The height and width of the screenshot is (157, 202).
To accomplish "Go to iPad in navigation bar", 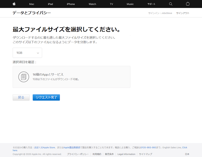I will [x=50, y=4].
